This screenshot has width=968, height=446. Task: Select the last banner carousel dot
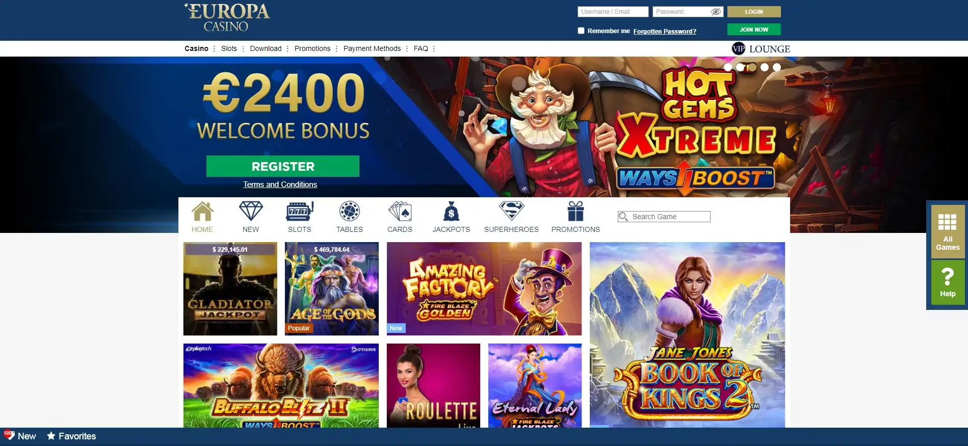point(776,67)
